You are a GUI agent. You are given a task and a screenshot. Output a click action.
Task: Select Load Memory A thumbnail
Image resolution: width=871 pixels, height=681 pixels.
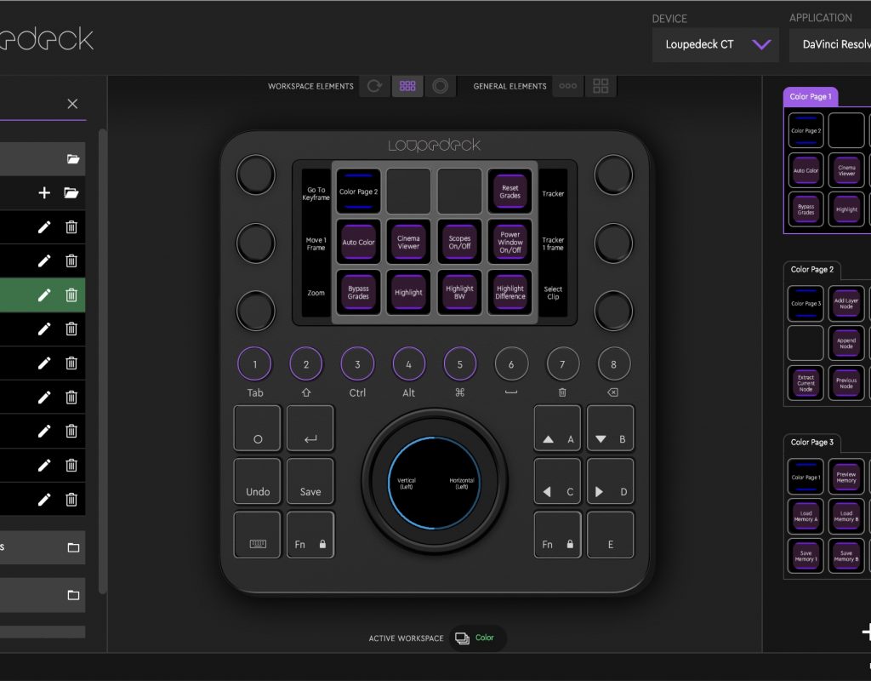[806, 517]
